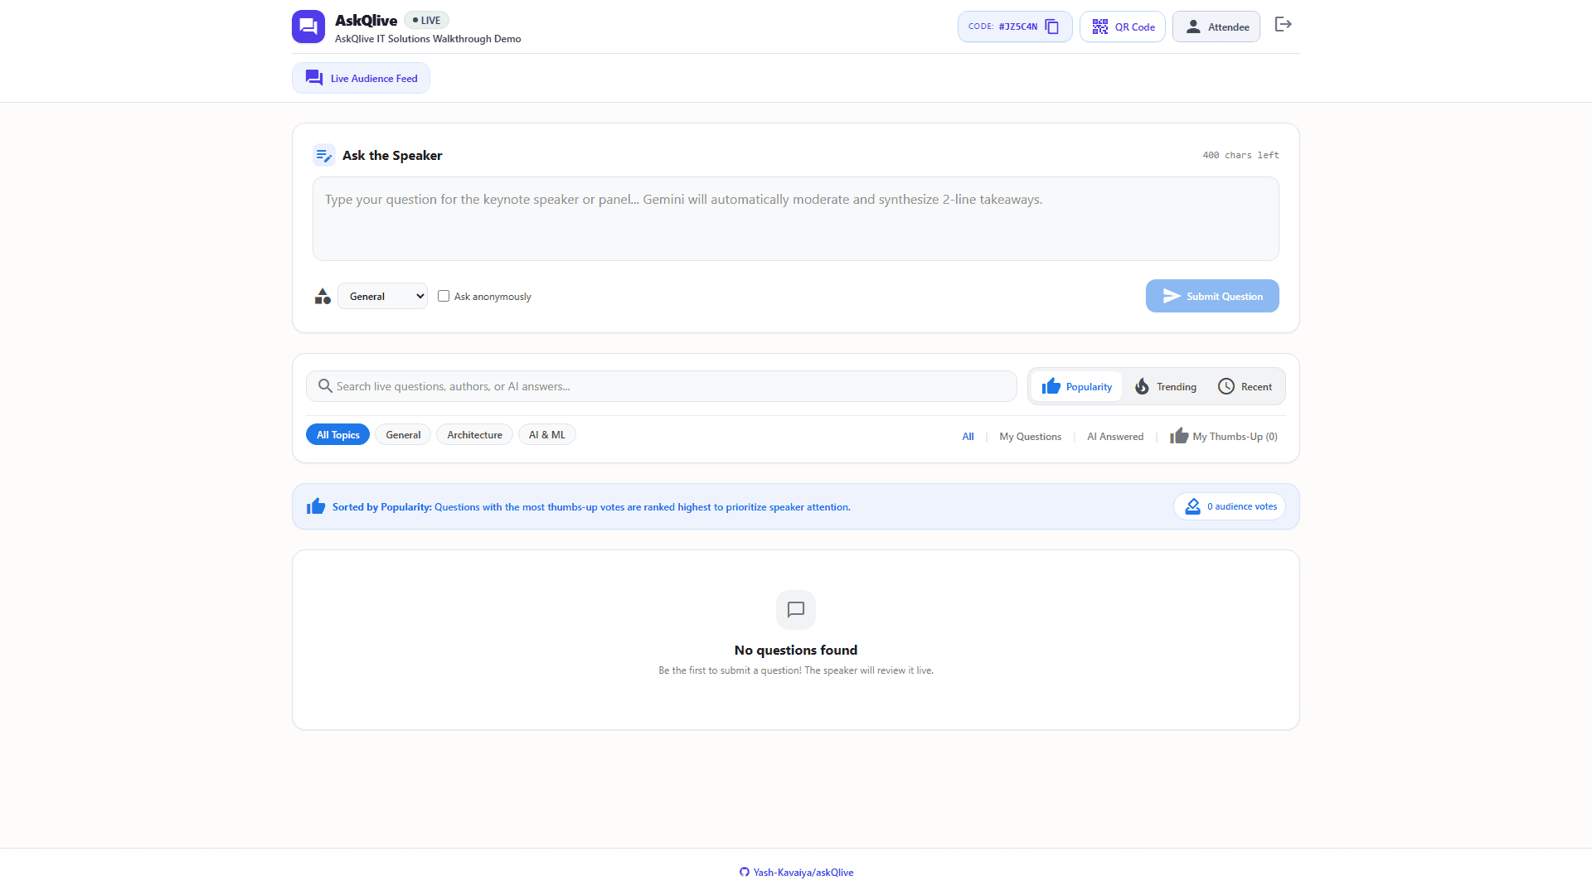Click the 'Sorted by Popularity' banner text
Screen dimensions: 1592x895
(591, 507)
